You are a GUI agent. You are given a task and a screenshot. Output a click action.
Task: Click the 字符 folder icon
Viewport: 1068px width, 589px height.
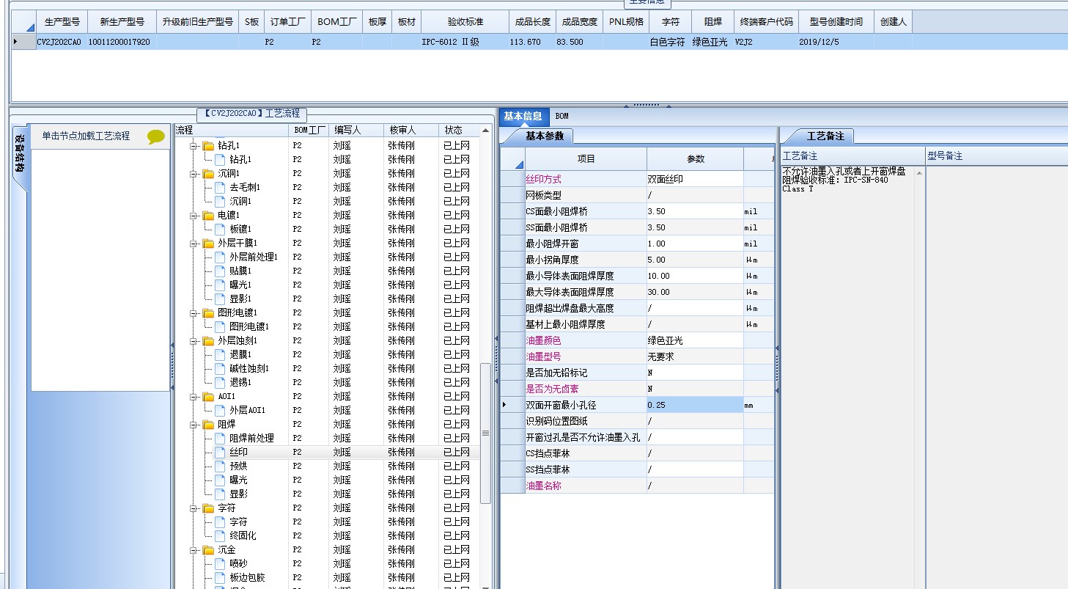tap(208, 508)
